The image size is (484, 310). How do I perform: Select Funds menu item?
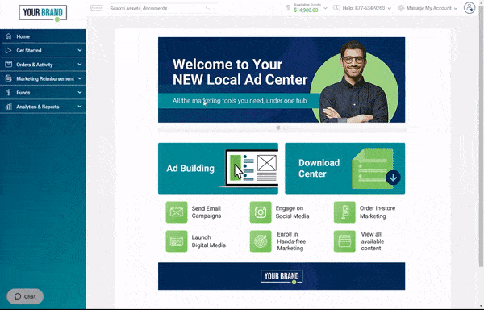43,92
